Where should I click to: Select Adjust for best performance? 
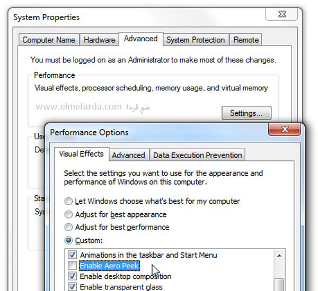click(68, 227)
